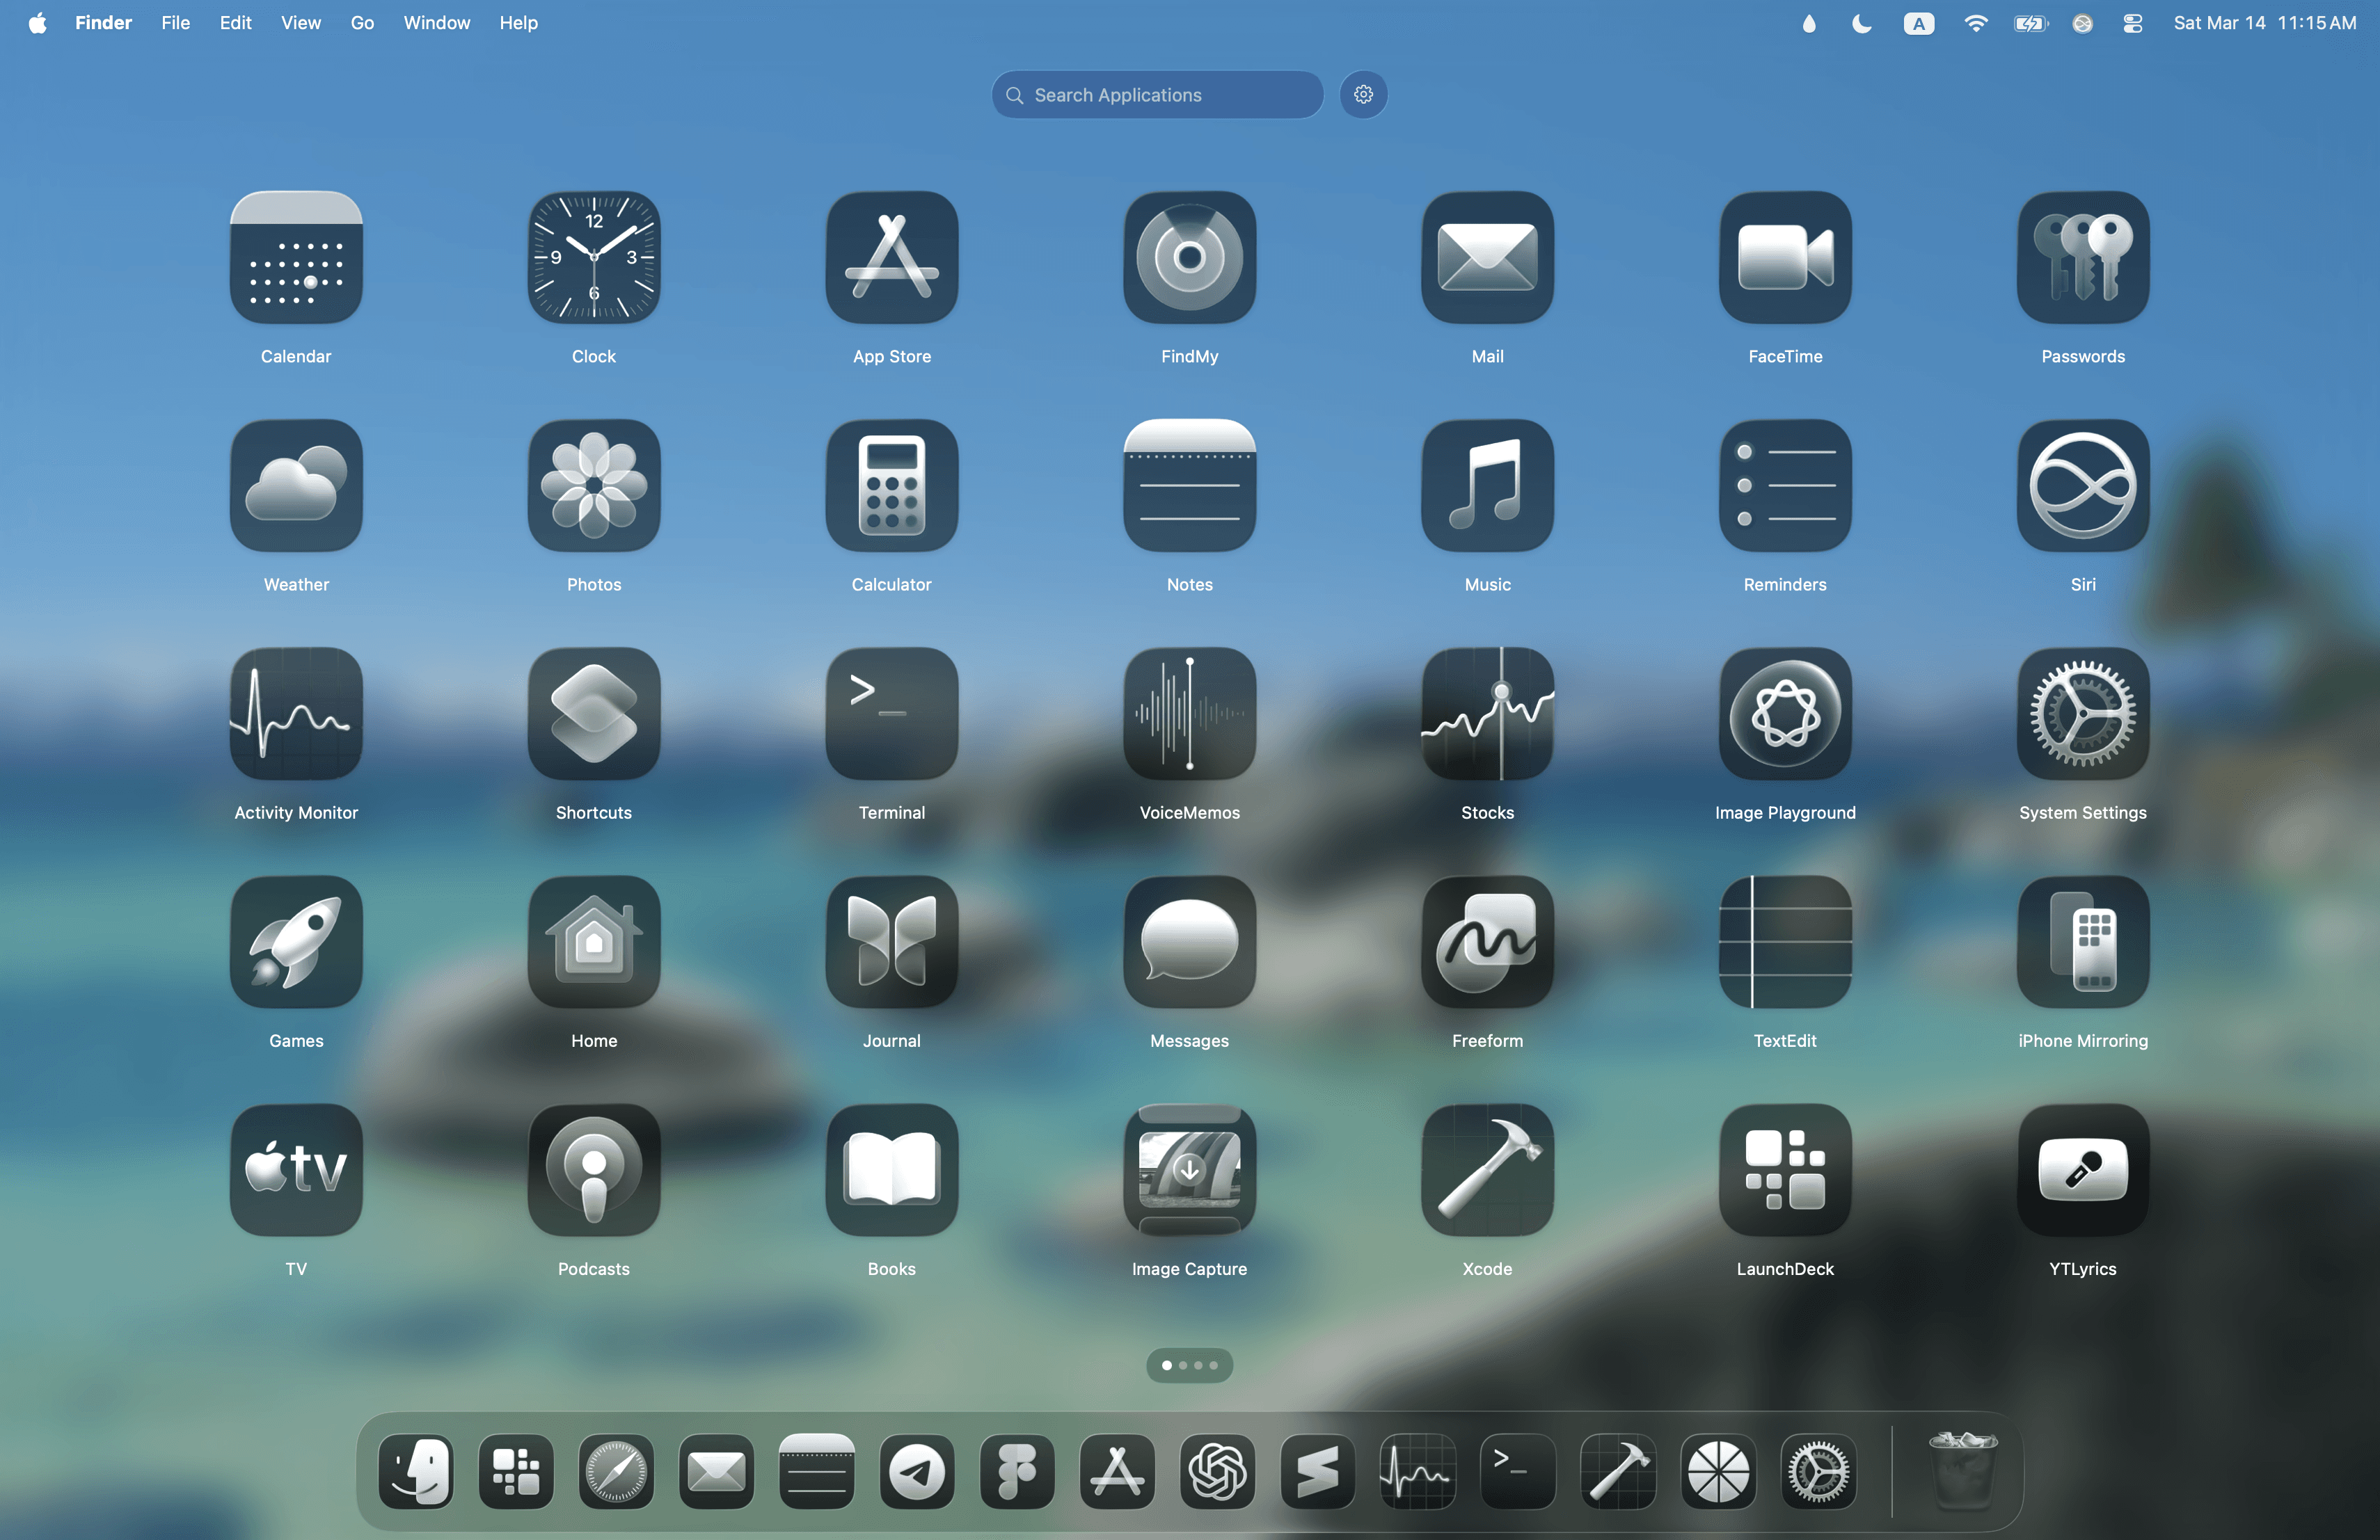This screenshot has height=1540, width=2380.
Task: Click the droplet icon in menu bar
Action: 1809,24
